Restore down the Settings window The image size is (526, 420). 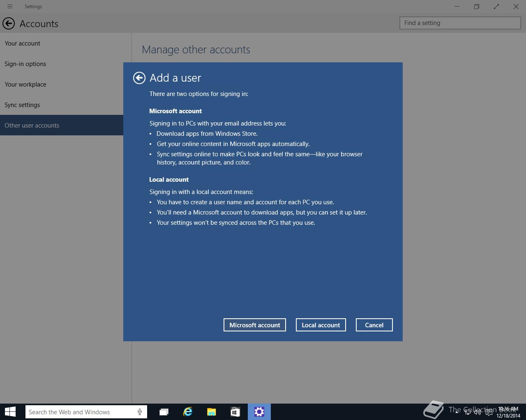click(x=477, y=7)
